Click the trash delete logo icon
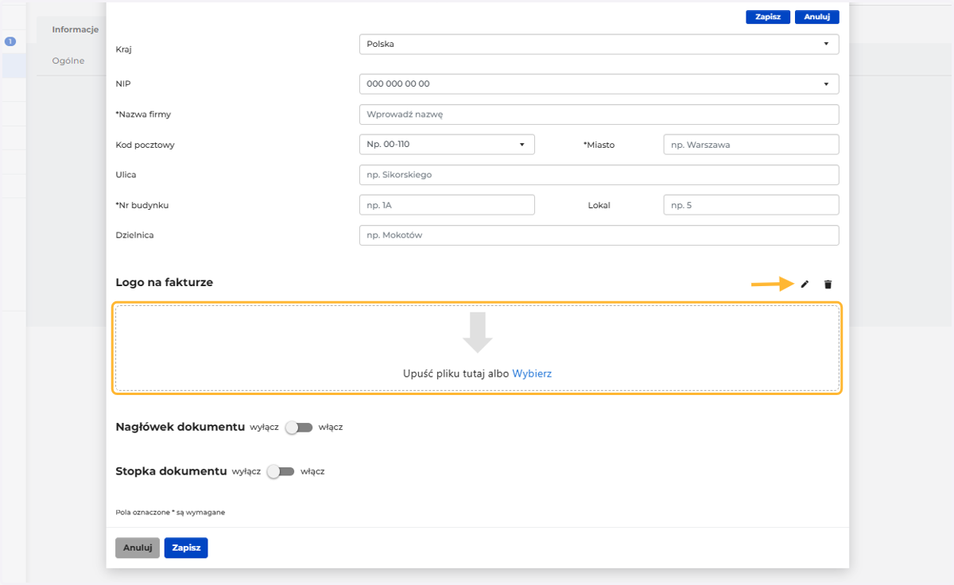The height and width of the screenshot is (585, 954). point(828,284)
